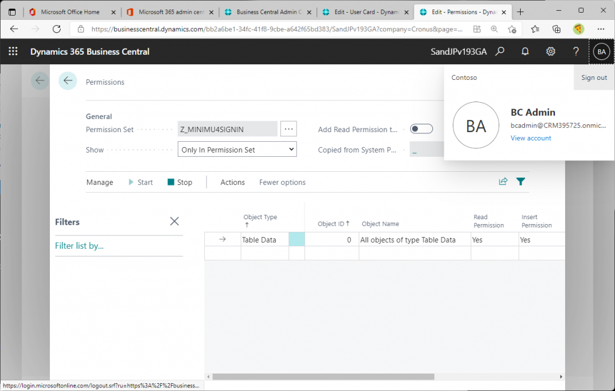Switch to Edit - User Card tab
This screenshot has height=391, width=615.
(x=366, y=12)
